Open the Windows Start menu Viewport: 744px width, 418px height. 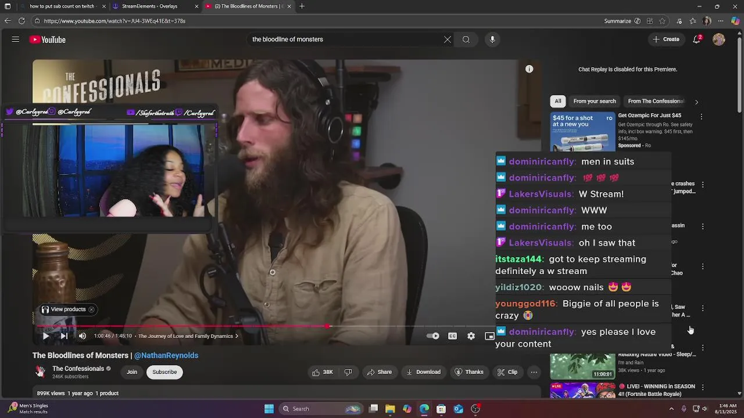pos(269,409)
